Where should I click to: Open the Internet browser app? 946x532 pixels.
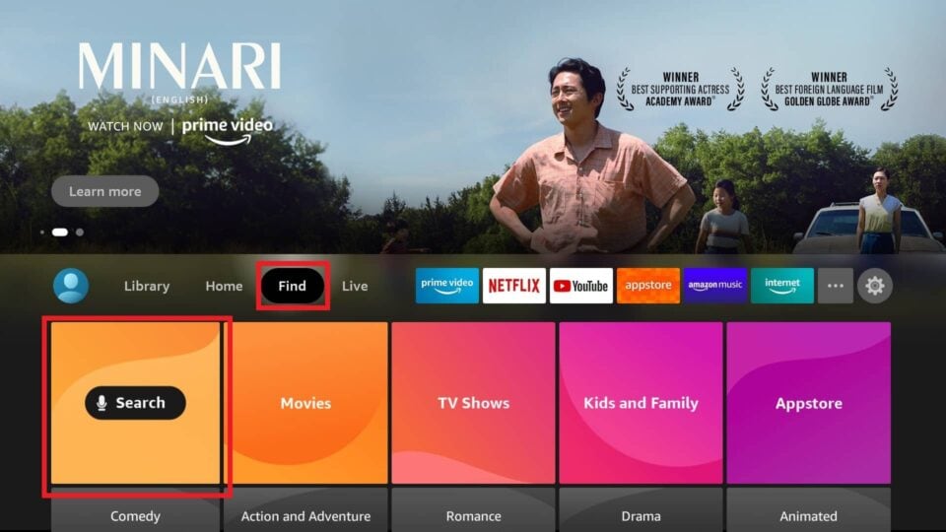pyautogui.click(x=781, y=286)
